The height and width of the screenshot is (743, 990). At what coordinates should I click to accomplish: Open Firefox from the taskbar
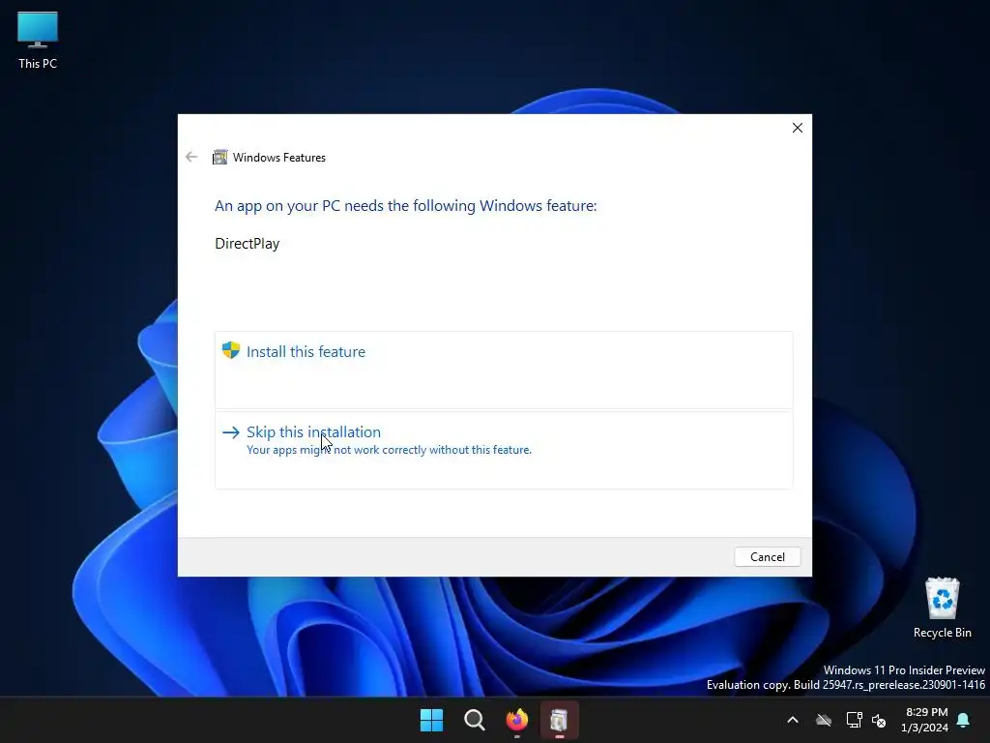click(x=516, y=720)
